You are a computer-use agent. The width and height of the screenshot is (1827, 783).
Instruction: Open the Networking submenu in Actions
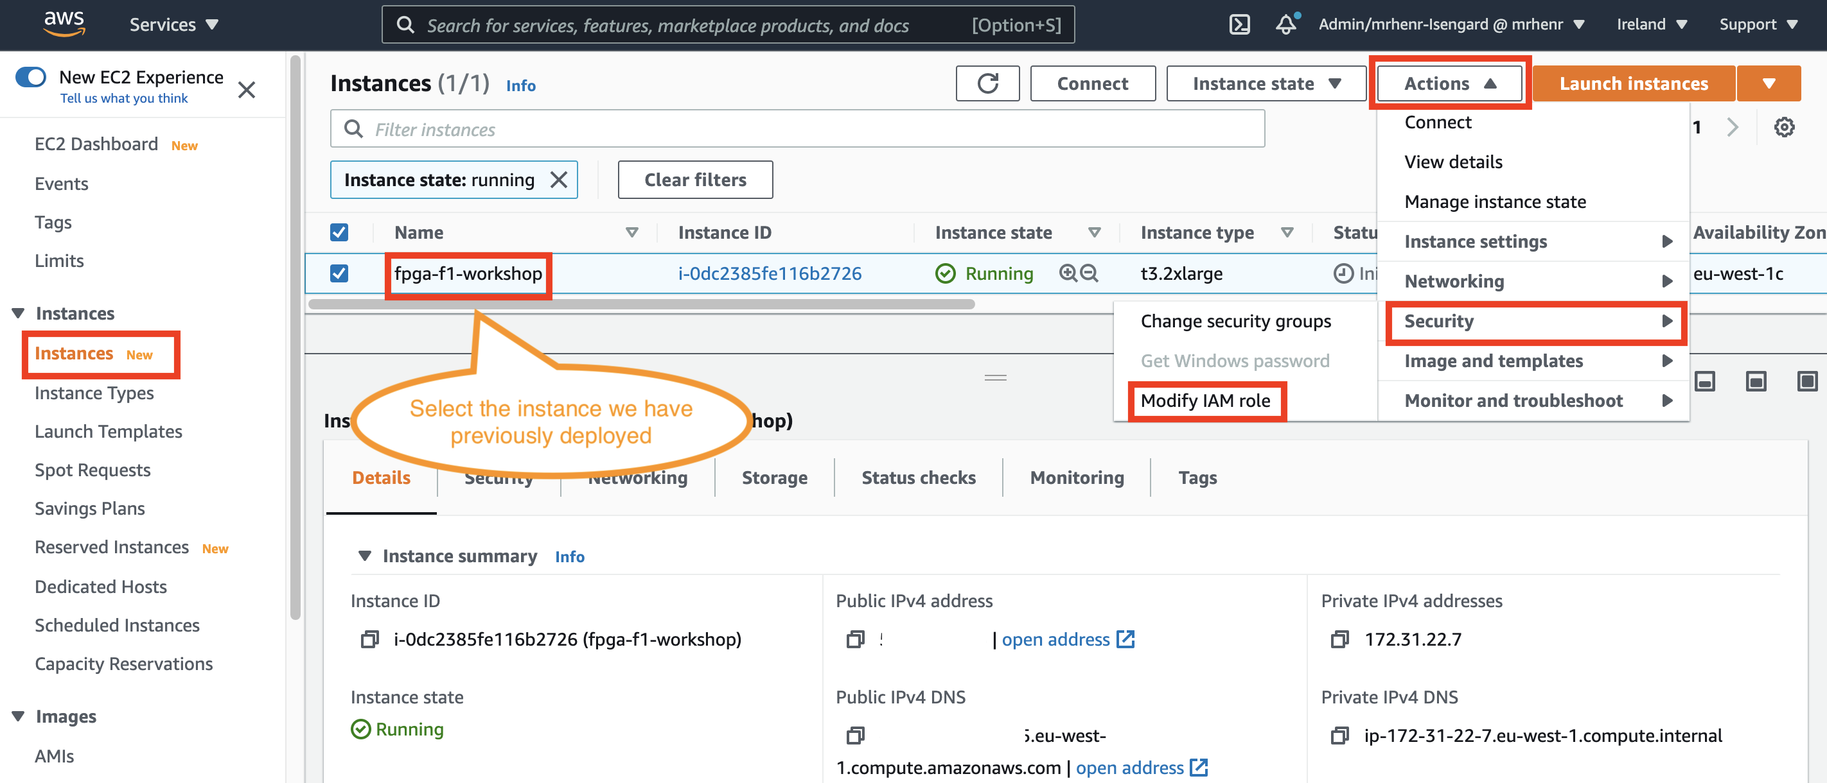[x=1533, y=282]
